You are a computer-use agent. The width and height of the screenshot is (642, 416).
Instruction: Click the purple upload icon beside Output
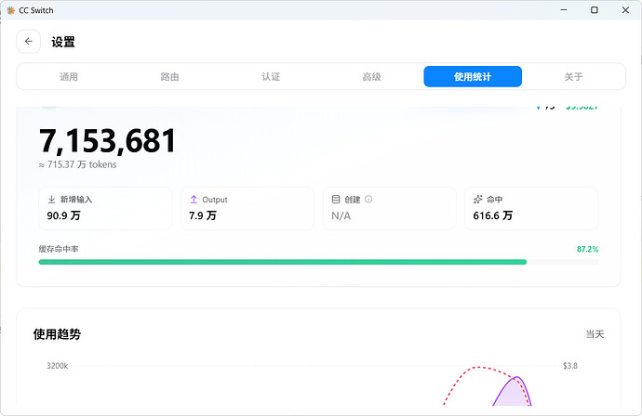194,200
